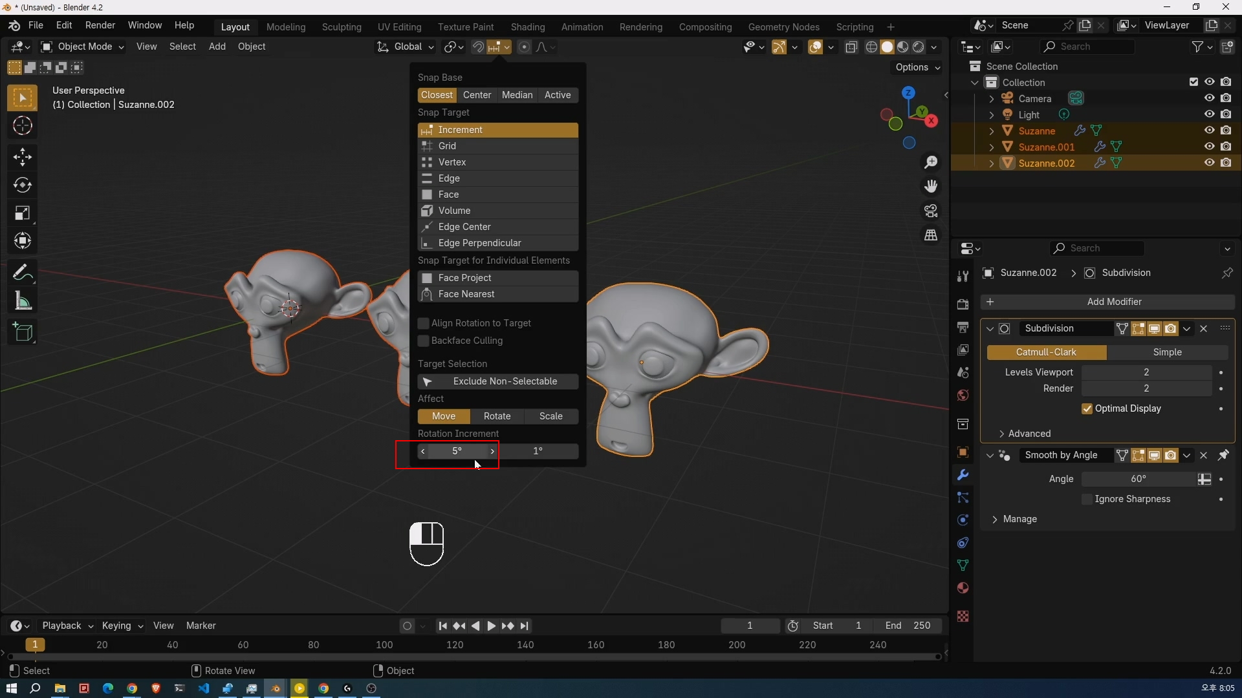1242x698 pixels.
Task: Open the Physics properties tab
Action: point(963,520)
